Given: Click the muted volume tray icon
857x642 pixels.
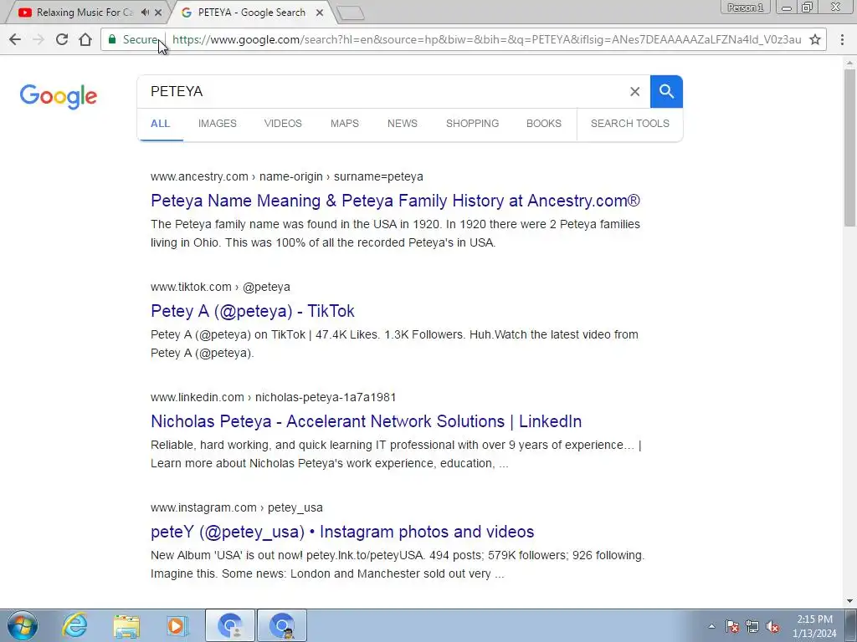Looking at the screenshot, I should pos(772,626).
